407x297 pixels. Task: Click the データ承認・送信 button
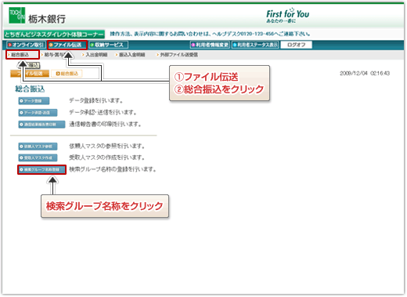38,113
